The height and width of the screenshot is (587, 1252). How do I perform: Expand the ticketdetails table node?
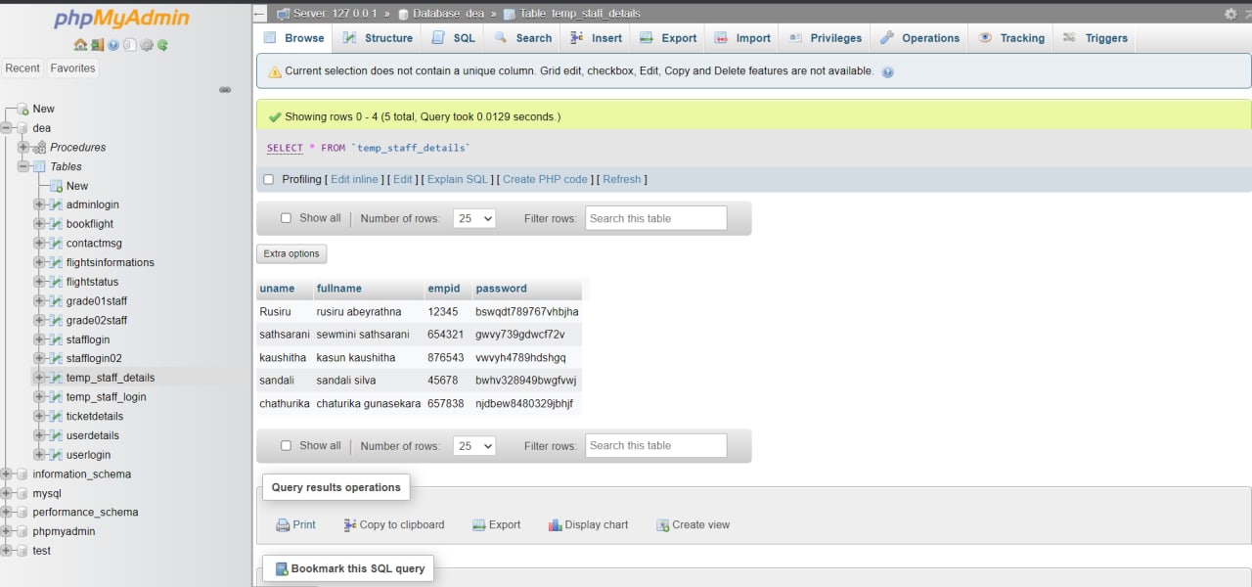(39, 417)
